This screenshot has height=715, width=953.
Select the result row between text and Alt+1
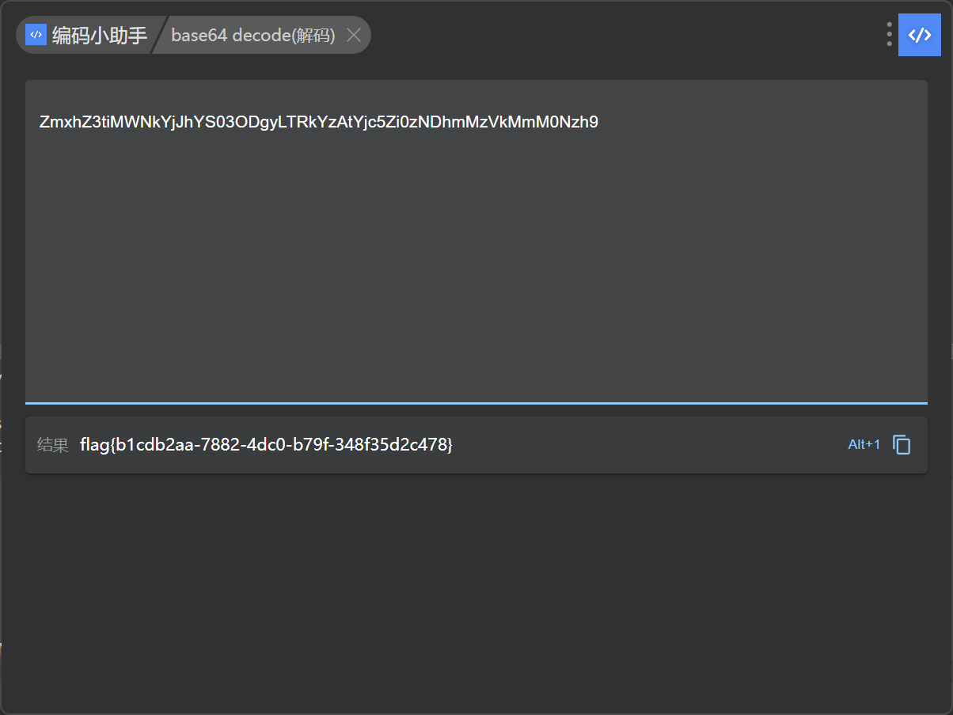[x=649, y=445]
